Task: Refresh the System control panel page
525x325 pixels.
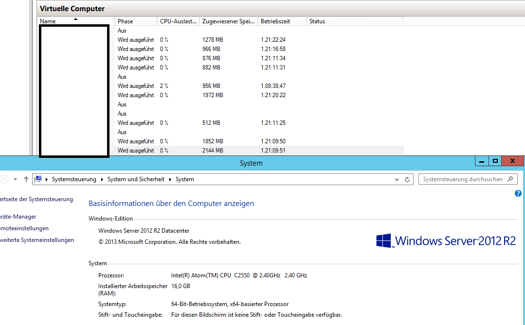Action: (407, 179)
